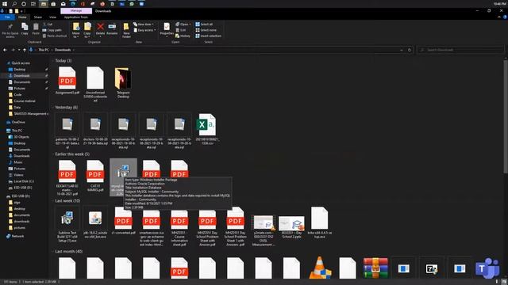This screenshot has width=508, height=285.
Task: Select the Assignment3.pdf file
Action: [67, 81]
